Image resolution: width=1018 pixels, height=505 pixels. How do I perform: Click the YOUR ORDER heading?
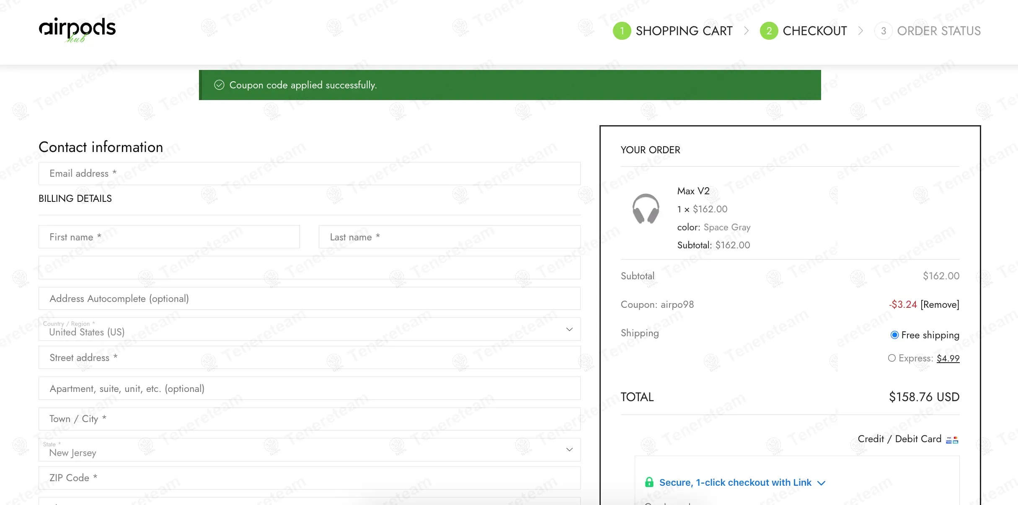(x=651, y=150)
